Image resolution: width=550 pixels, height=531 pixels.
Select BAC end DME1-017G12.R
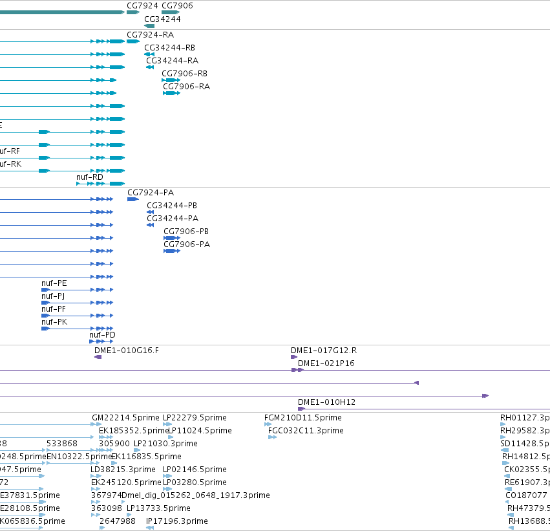[x=324, y=351]
